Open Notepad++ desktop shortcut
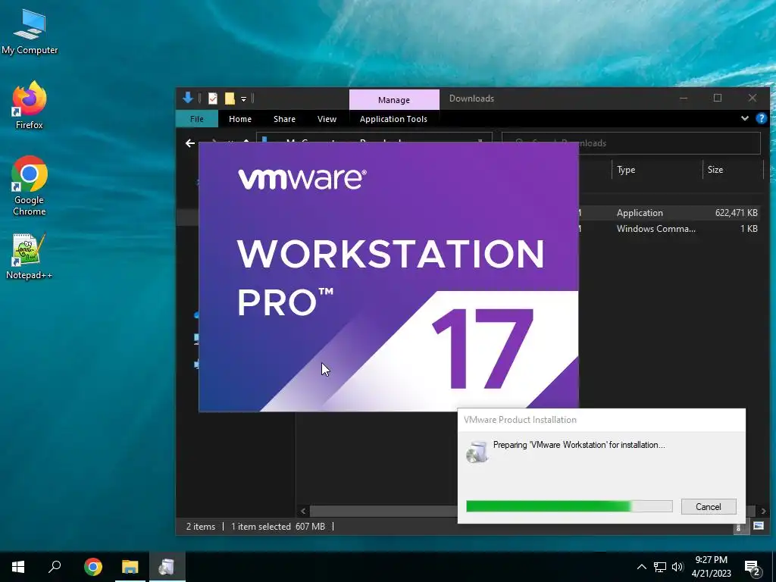 click(x=30, y=257)
